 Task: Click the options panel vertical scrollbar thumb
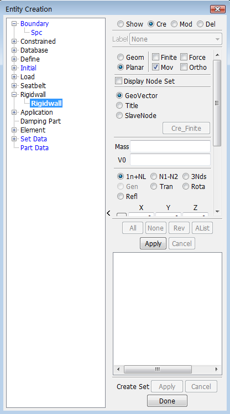tap(217, 103)
